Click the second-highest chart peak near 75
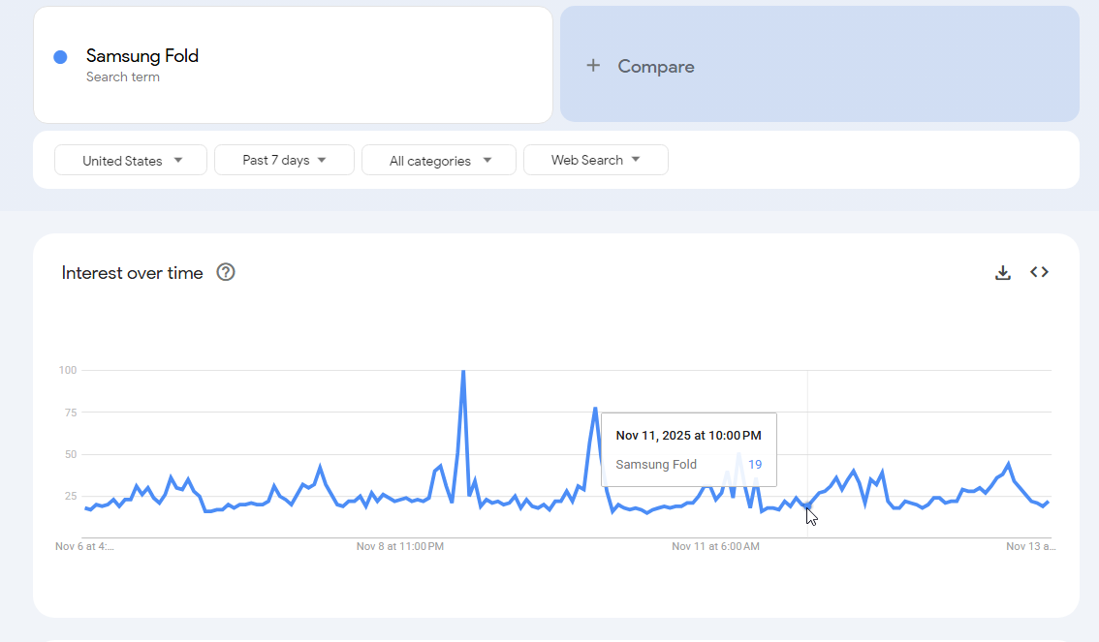Viewport: 1099px width, 642px height. click(595, 409)
